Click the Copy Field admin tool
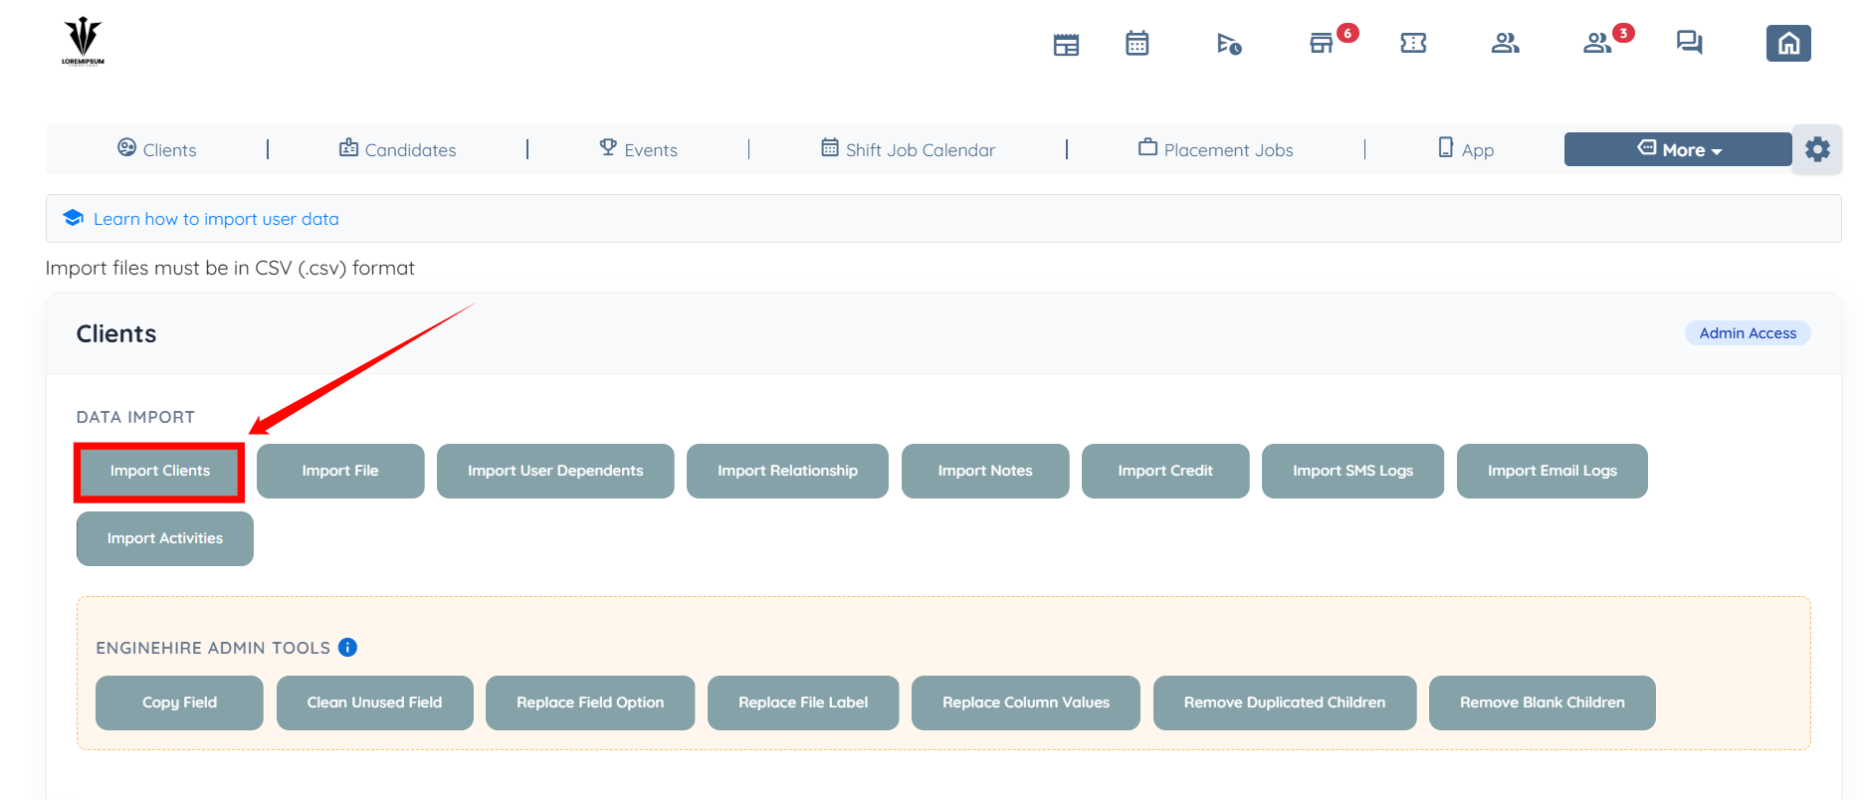 click(x=179, y=702)
